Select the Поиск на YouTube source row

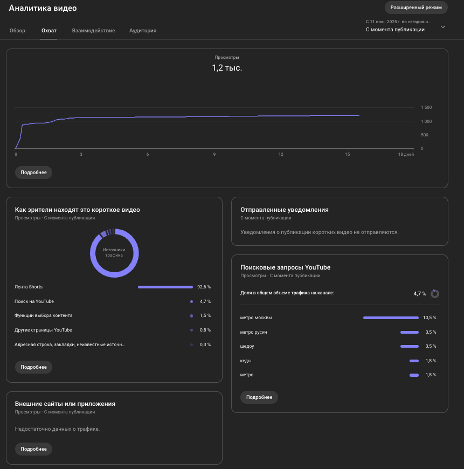(113, 301)
